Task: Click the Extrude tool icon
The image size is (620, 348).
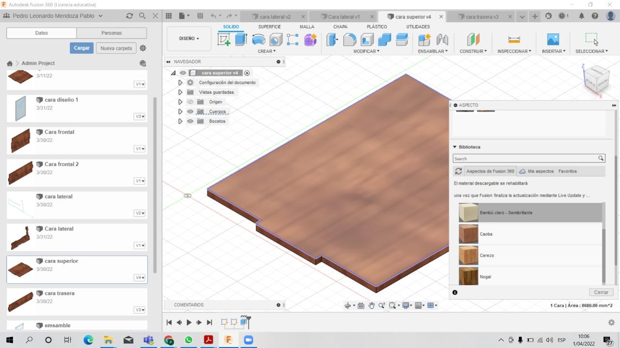Action: (x=241, y=40)
